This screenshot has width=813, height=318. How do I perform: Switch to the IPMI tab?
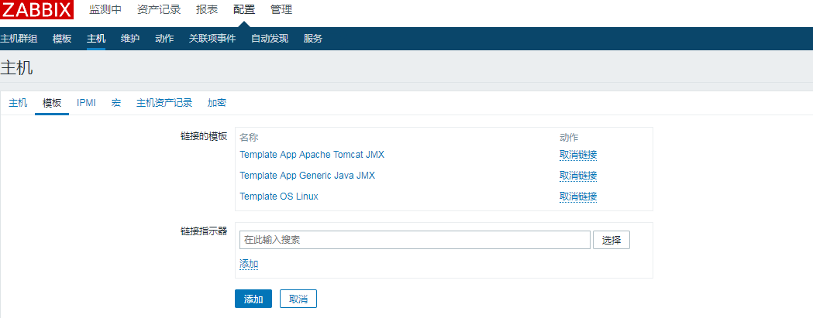[x=86, y=103]
